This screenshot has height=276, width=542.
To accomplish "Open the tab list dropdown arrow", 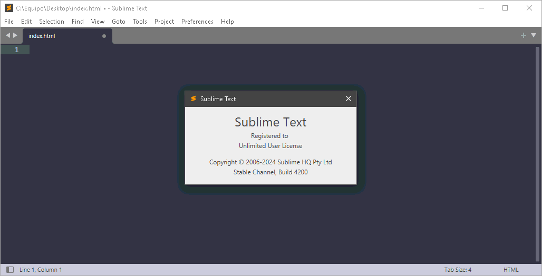I will pos(534,35).
